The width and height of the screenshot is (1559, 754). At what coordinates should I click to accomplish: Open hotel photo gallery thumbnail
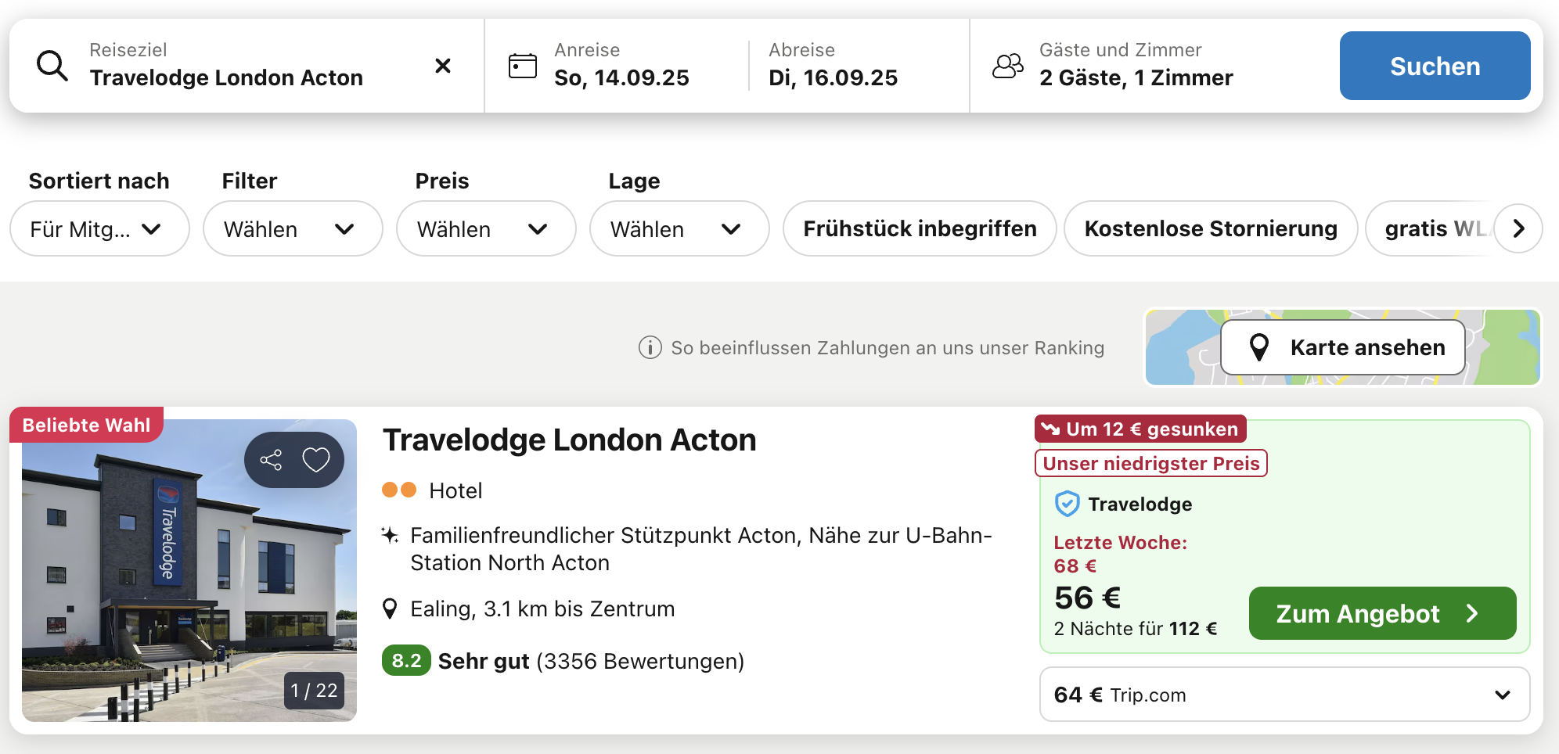[189, 570]
